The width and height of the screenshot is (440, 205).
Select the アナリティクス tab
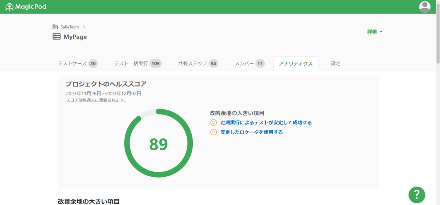pos(296,63)
